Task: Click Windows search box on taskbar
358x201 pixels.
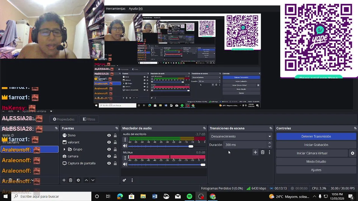Action: [51, 197]
